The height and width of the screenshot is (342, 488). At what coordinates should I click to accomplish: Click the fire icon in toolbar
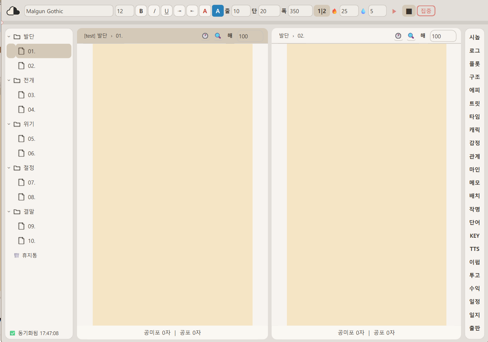(x=334, y=11)
